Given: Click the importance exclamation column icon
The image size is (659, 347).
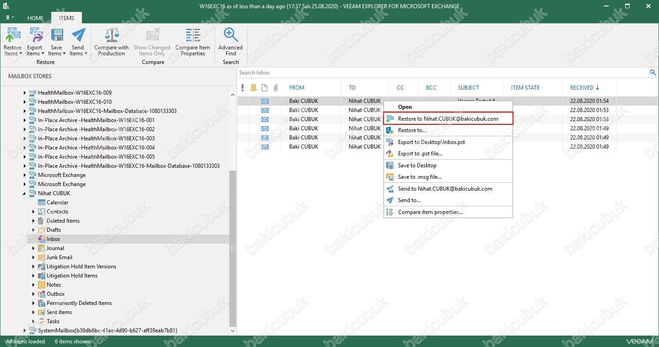Looking at the screenshot, I should [x=243, y=88].
